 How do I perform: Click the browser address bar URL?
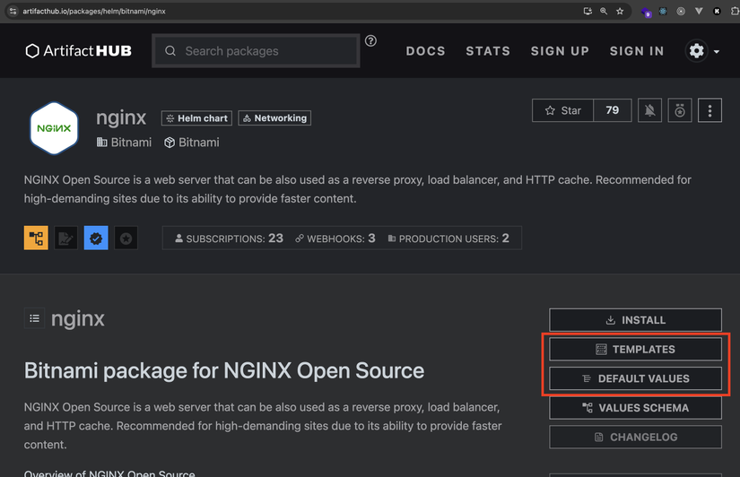pos(94,12)
